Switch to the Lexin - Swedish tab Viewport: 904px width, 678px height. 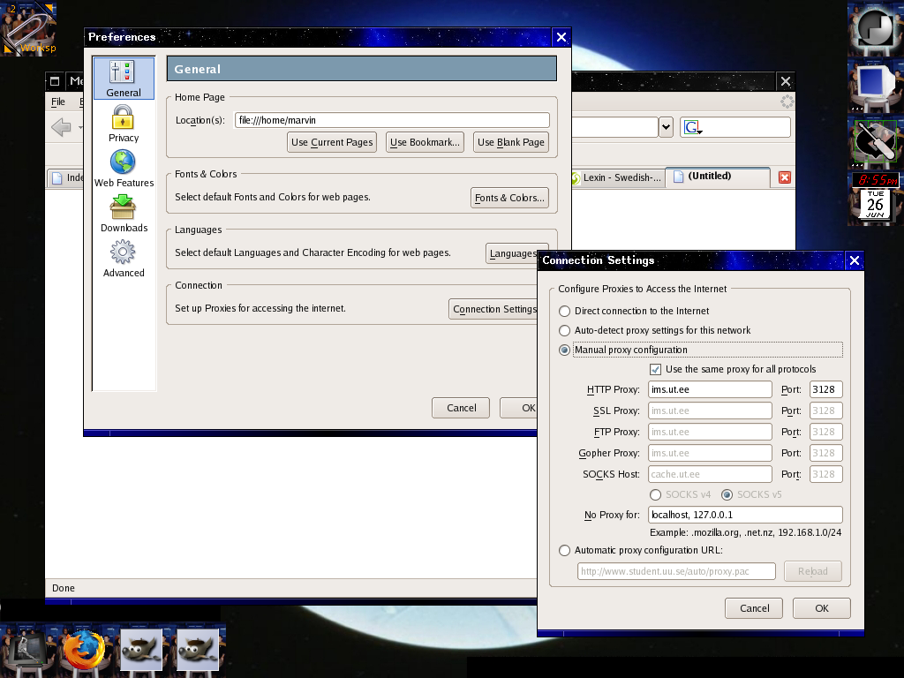[616, 177]
